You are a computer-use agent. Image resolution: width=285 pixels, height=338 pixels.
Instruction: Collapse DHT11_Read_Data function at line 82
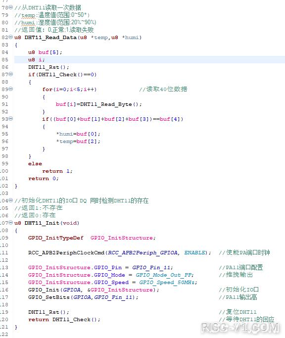10,37
